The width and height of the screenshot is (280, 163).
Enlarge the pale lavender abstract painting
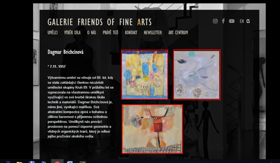(x=197, y=75)
